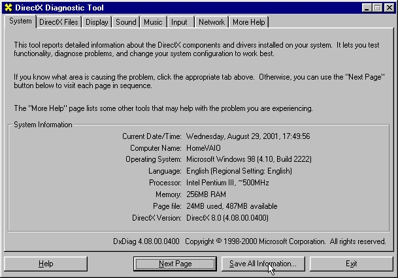Switch to the System tab

(x=20, y=22)
